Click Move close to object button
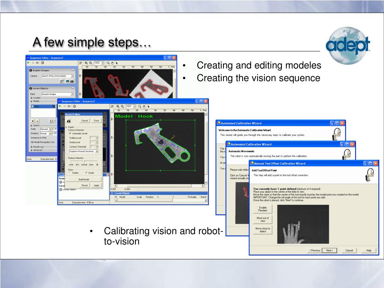 (x=262, y=230)
